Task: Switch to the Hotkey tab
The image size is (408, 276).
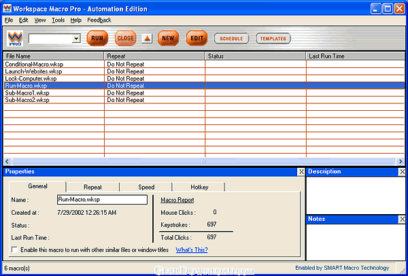Action: [199, 187]
